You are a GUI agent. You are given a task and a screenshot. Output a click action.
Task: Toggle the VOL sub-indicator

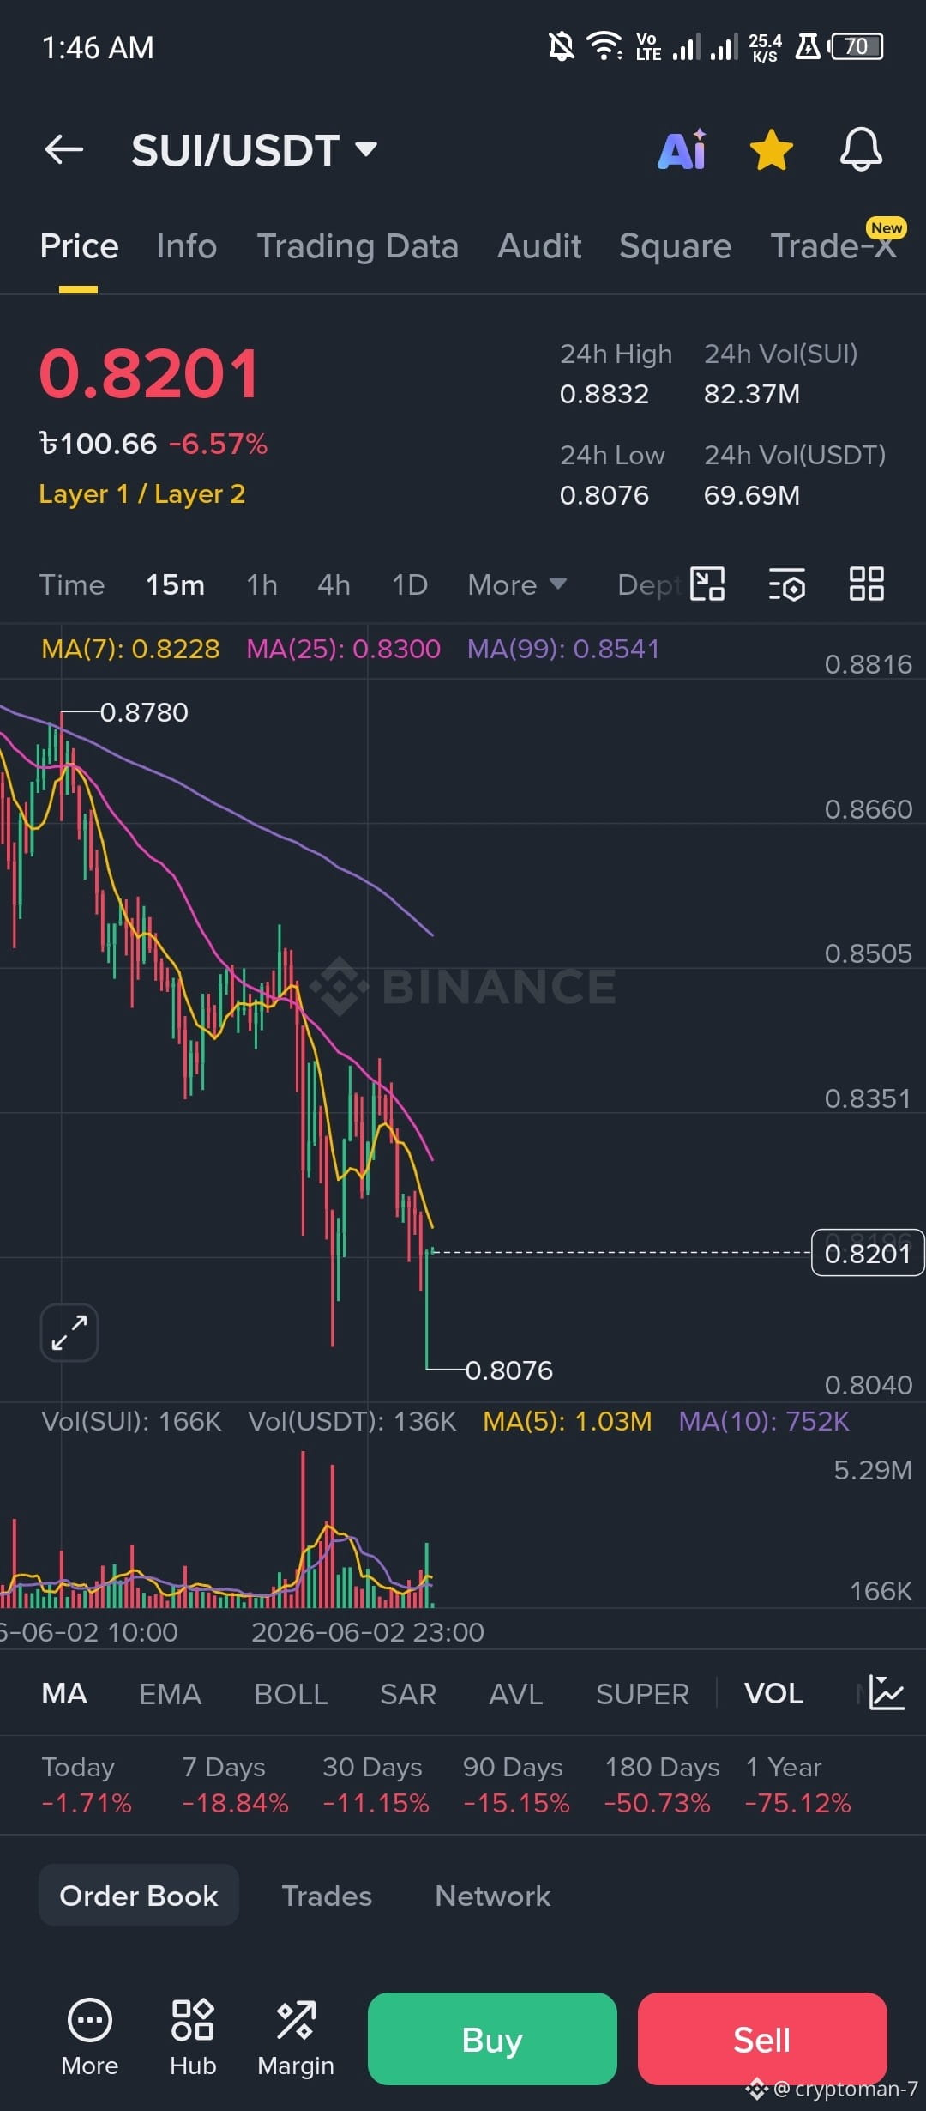click(x=773, y=1694)
